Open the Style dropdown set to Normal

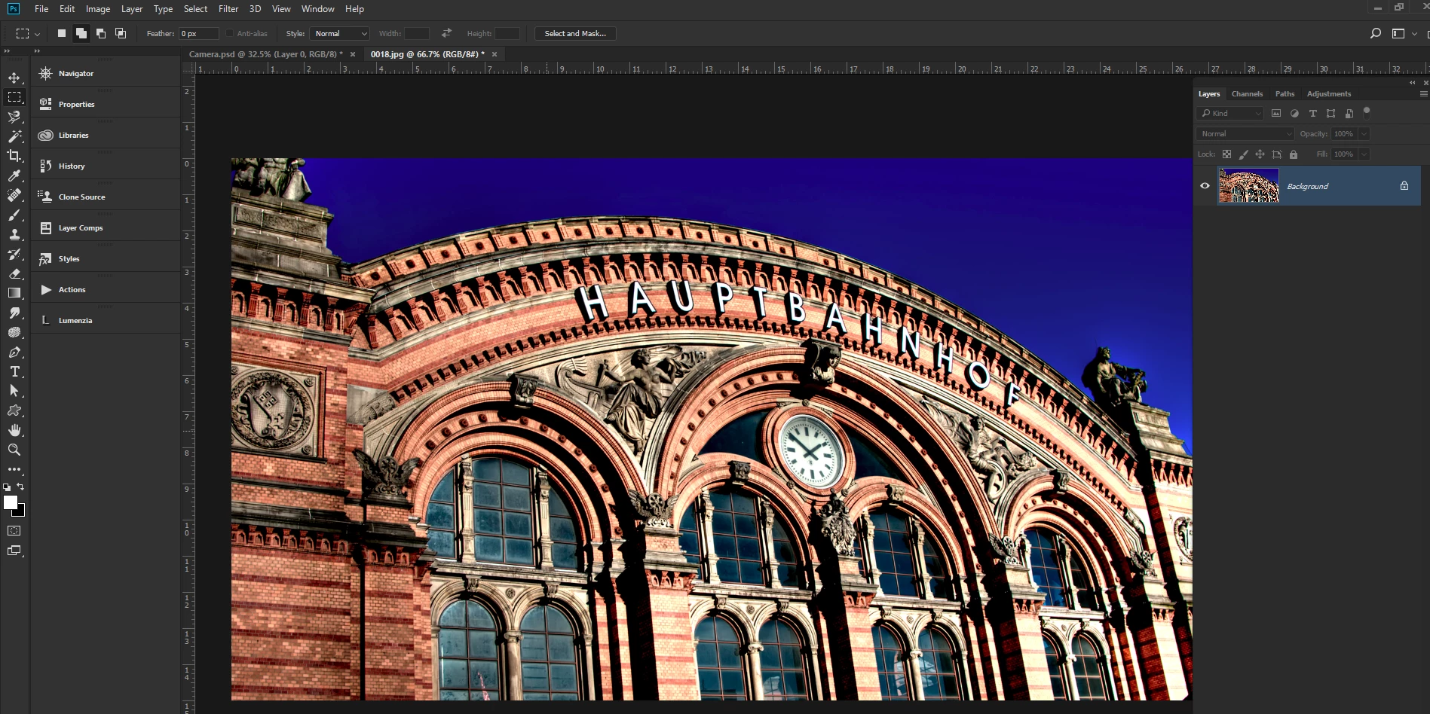click(339, 33)
